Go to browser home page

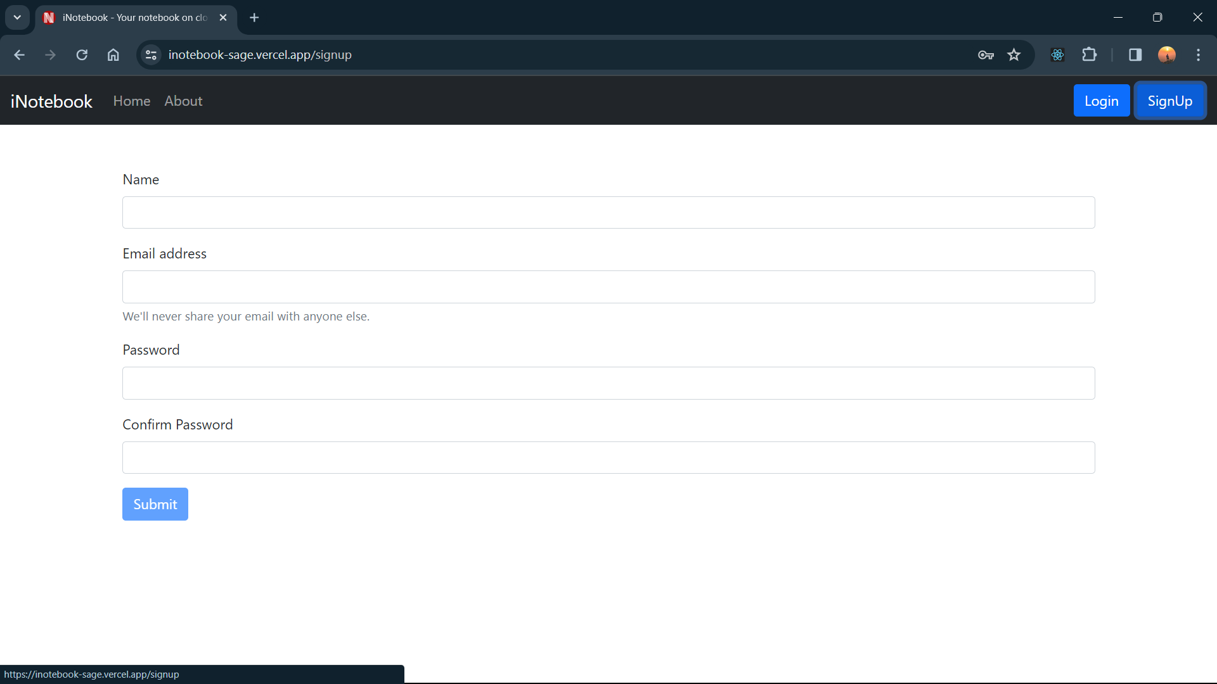[x=113, y=55]
